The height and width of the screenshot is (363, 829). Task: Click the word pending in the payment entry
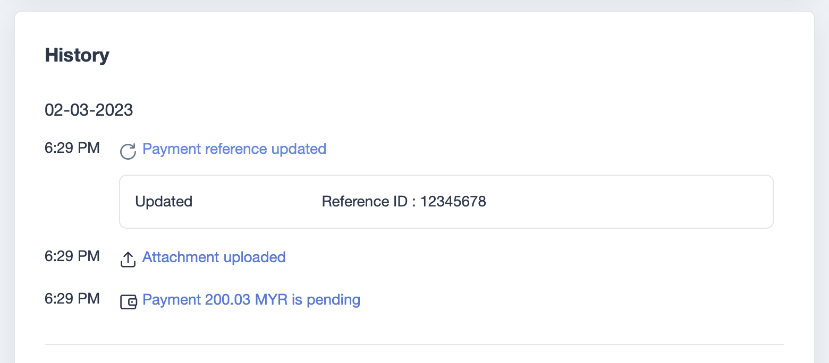pos(333,301)
